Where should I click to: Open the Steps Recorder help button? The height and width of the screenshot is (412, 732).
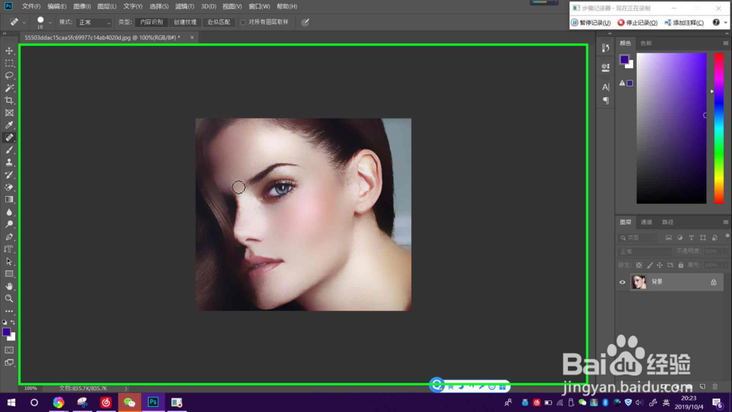716,23
